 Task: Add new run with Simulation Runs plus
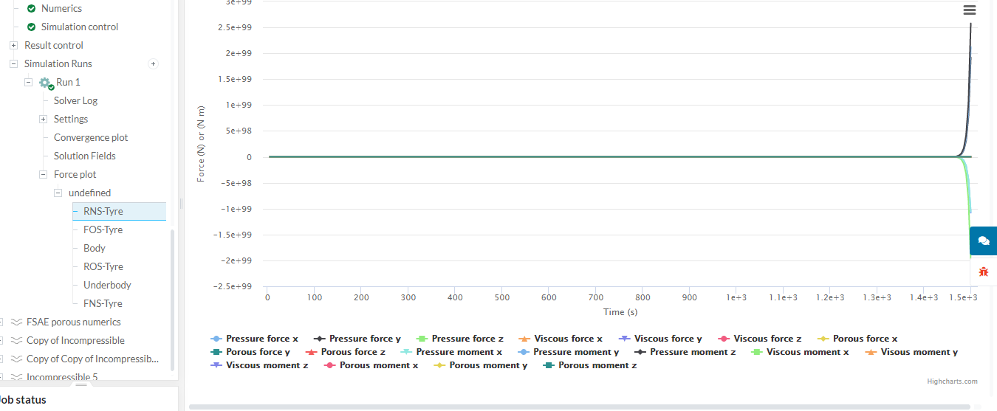click(154, 64)
